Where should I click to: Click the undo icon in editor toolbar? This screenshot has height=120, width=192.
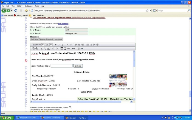(53, 48)
